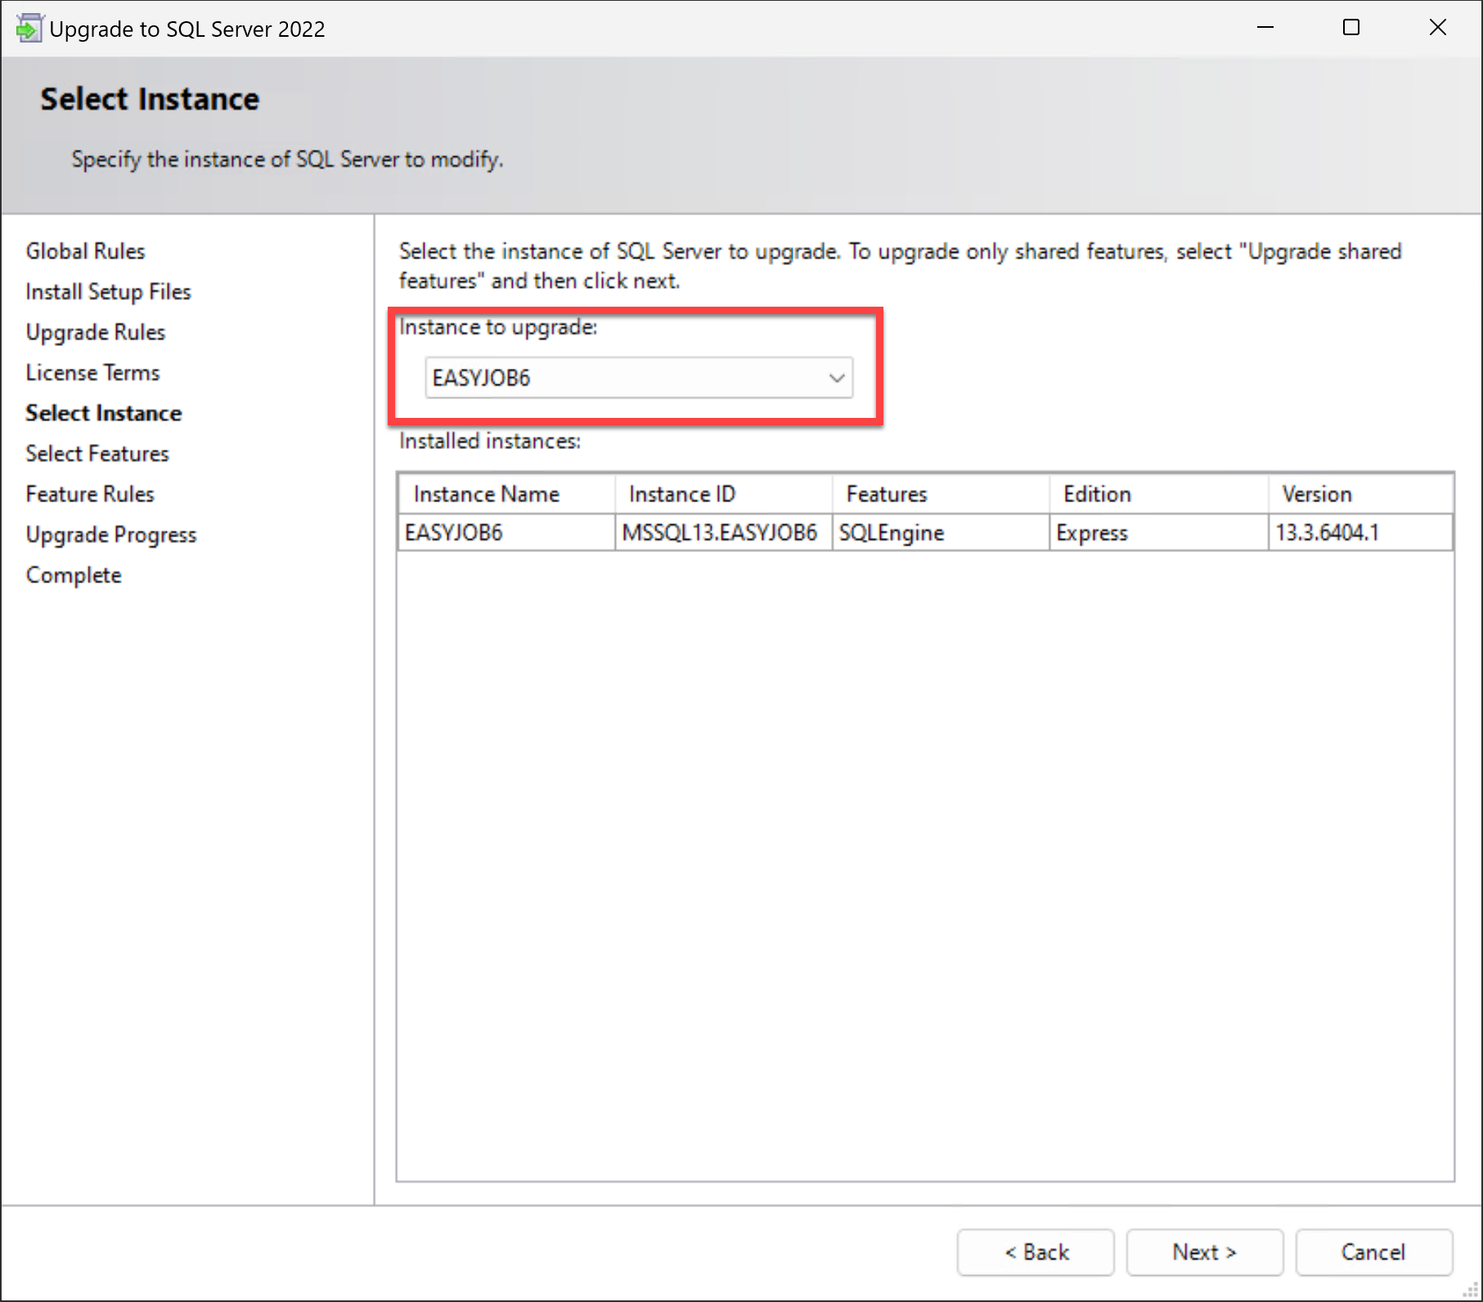Click Select Features in the step list
Image resolution: width=1483 pixels, height=1302 pixels.
[97, 454]
